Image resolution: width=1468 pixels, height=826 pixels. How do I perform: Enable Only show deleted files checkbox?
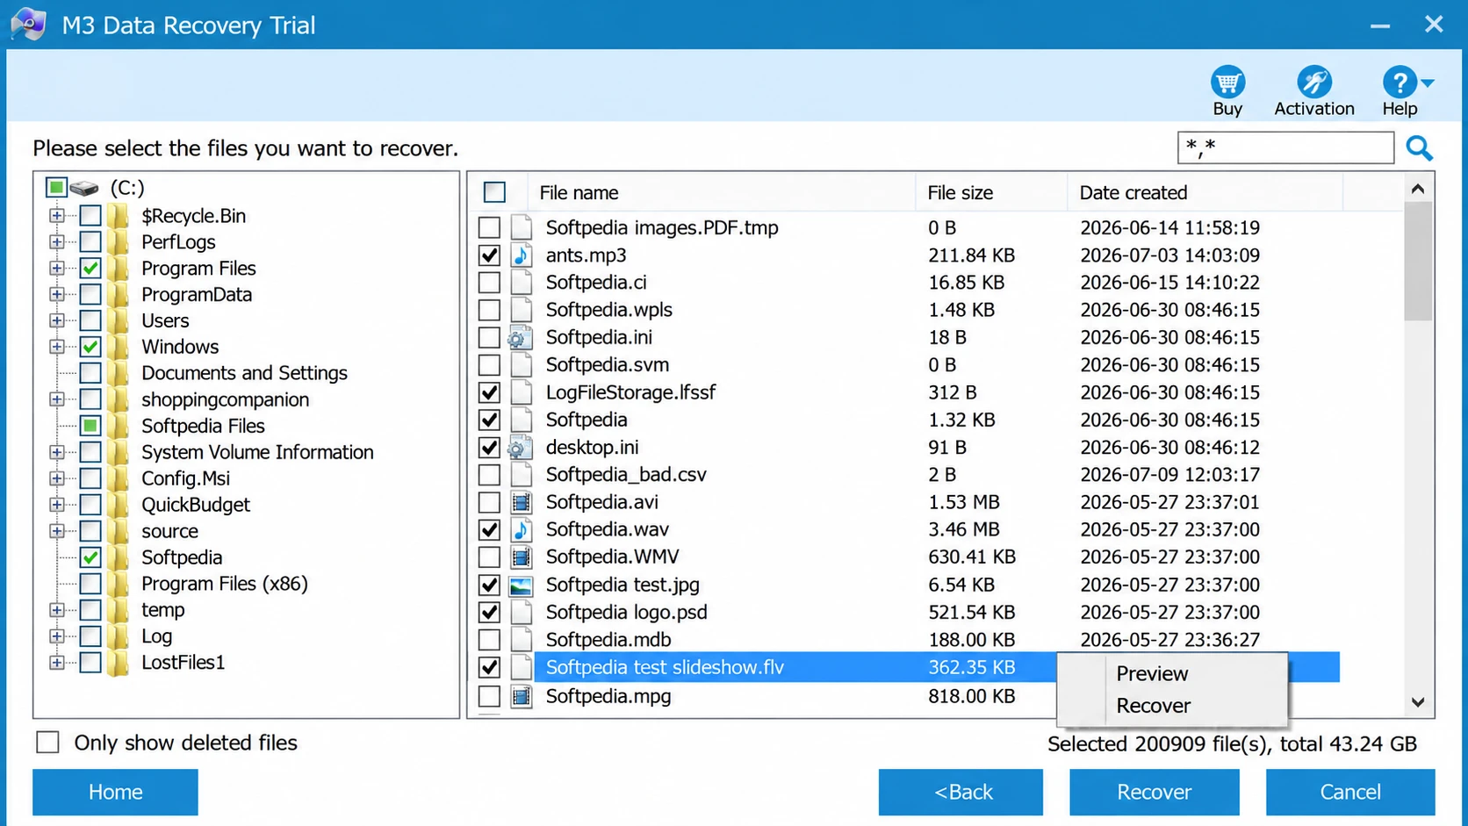[x=47, y=743]
